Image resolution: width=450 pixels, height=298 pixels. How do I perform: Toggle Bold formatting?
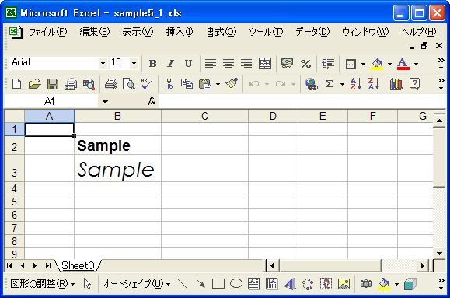152,64
